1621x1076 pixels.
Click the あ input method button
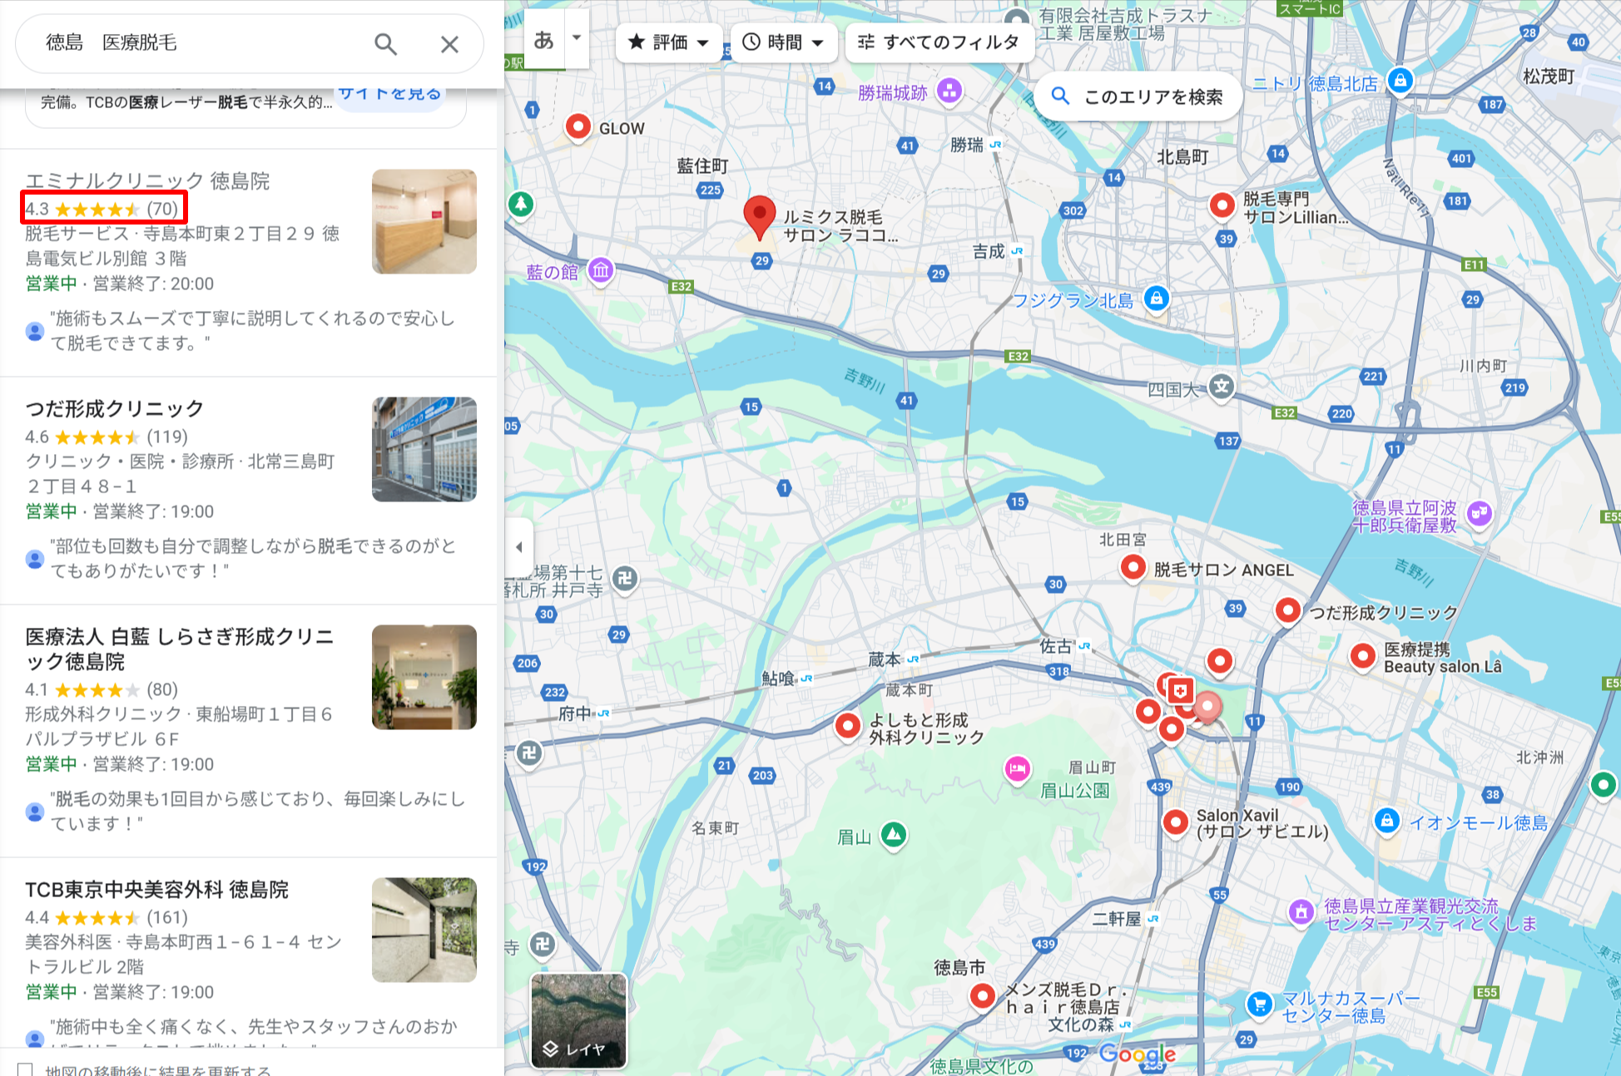pyautogui.click(x=543, y=39)
